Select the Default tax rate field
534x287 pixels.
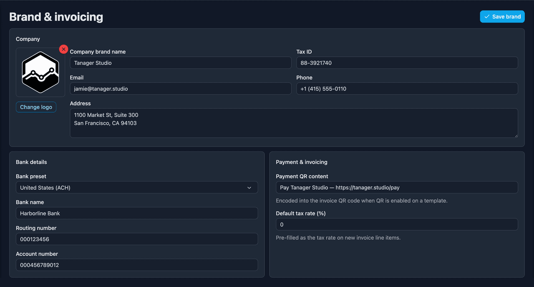[397, 224]
